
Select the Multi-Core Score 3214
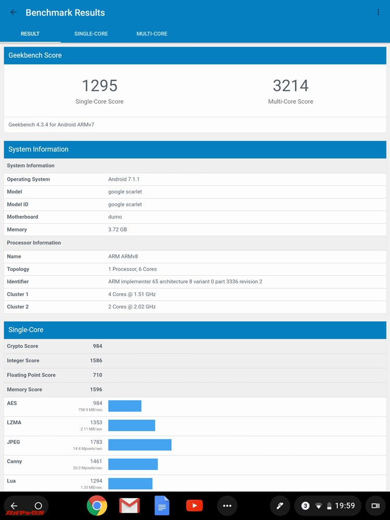291,85
